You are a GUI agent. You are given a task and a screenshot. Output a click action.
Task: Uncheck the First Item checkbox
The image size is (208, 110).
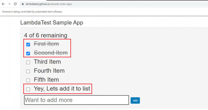point(28,44)
